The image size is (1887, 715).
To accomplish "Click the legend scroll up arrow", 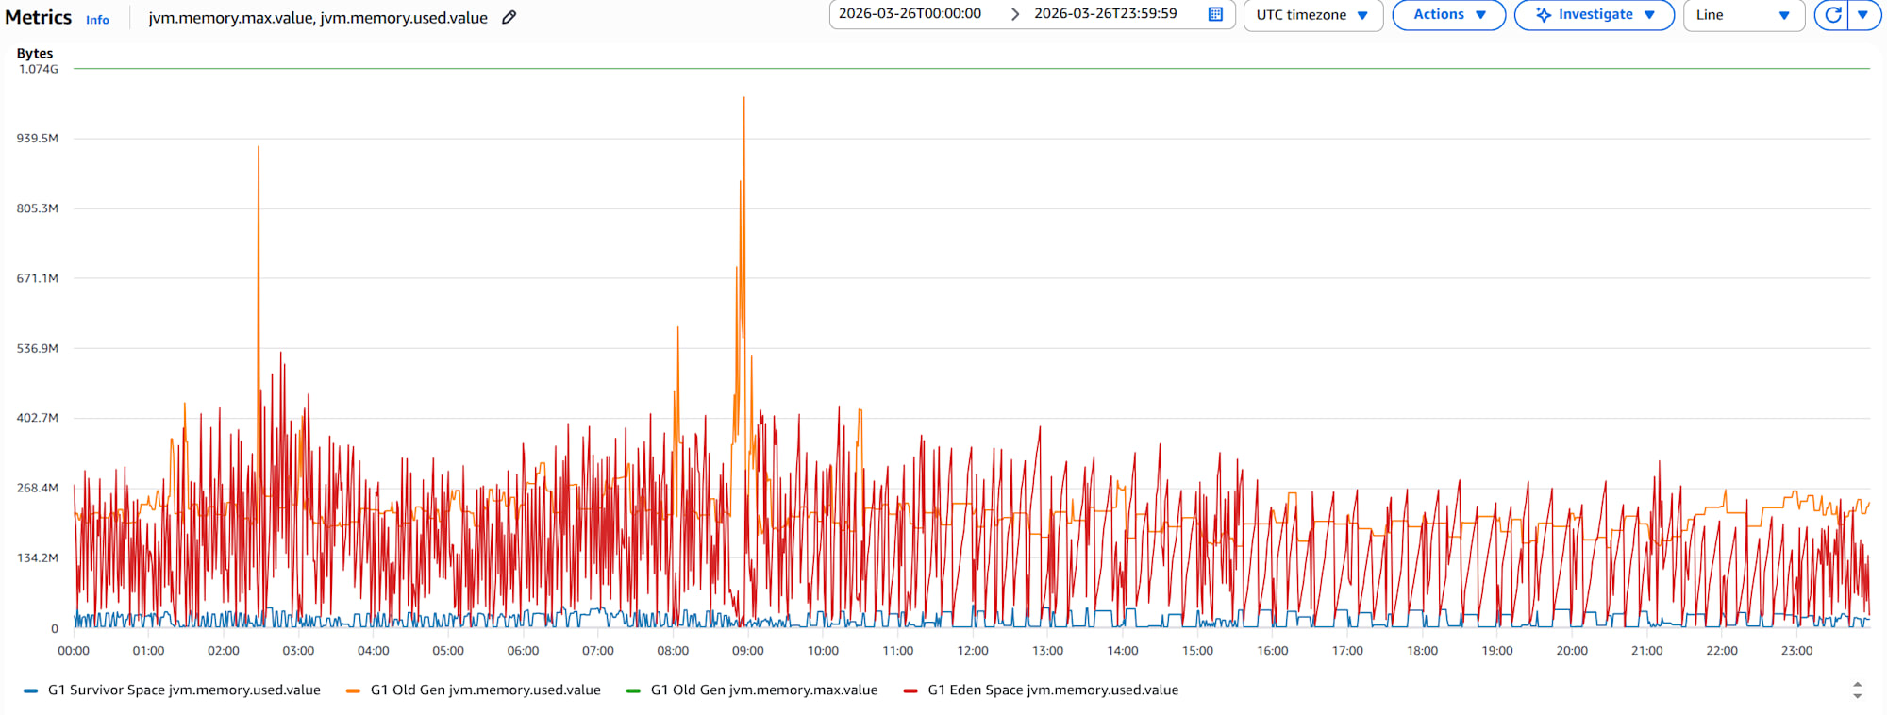I will coord(1857,685).
